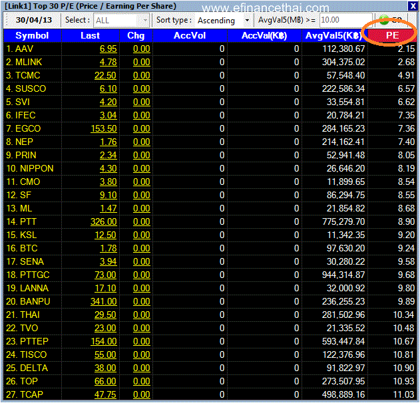Click the AvgVal5 value 775,279.70
This screenshot has height=403, width=420.
[x=343, y=222]
